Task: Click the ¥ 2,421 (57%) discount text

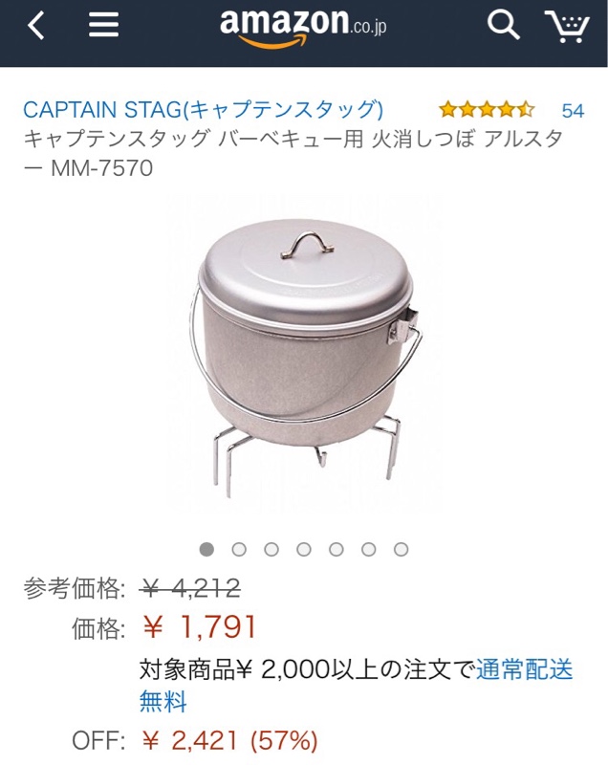Action: [x=230, y=740]
